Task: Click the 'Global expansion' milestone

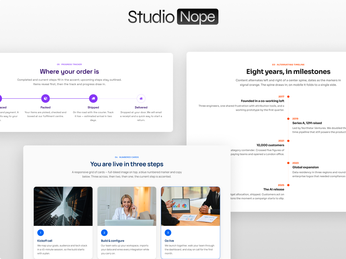Action: [305, 167]
